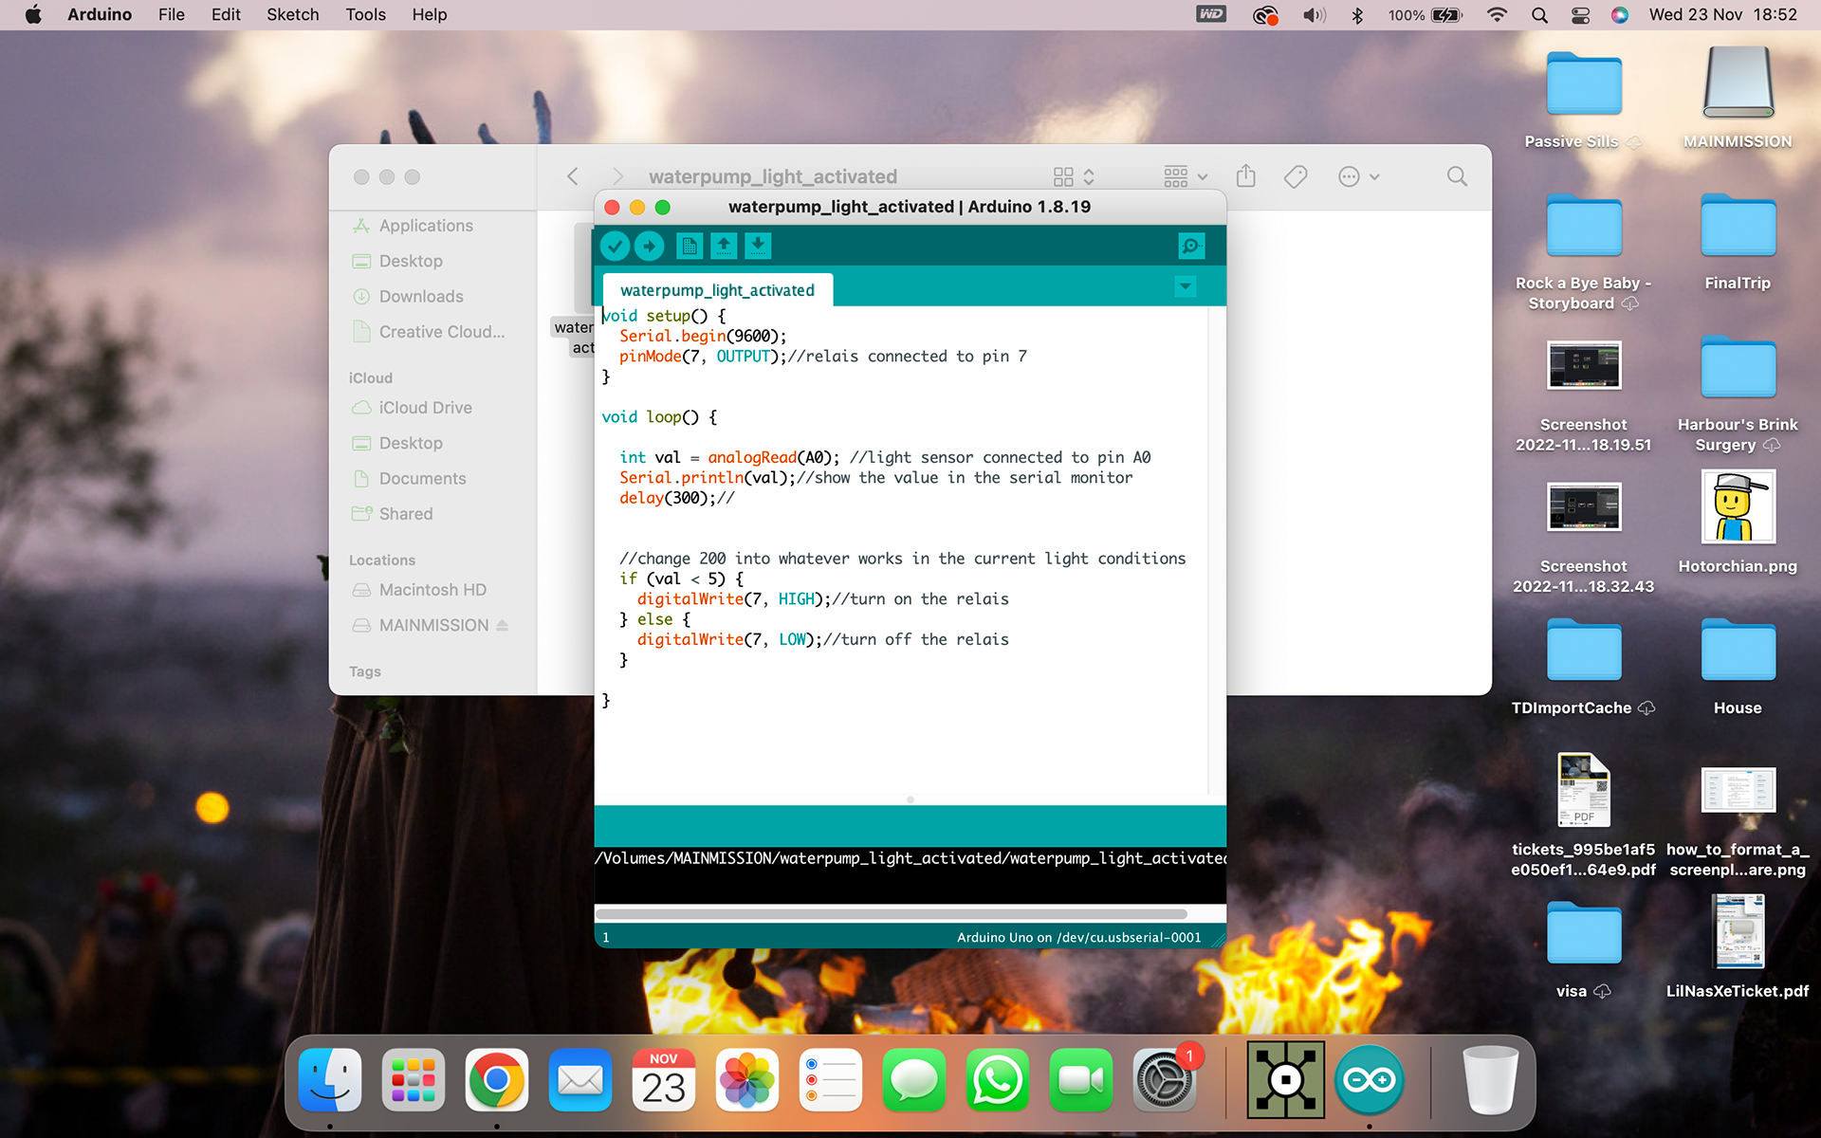Eject the MAINMISSION volume in sidebar
The height and width of the screenshot is (1138, 1821).
503,625
